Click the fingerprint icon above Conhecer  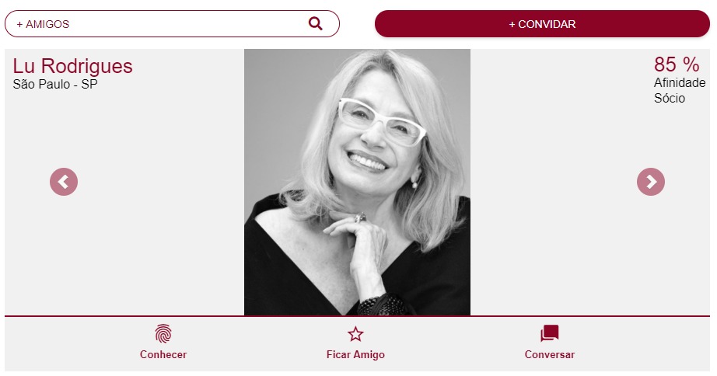(x=163, y=333)
